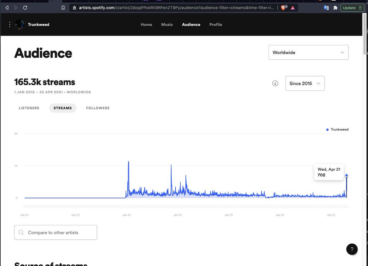Screen dimensions: 368x266
Task: Select the Streams chart filter
Action: (x=63, y=108)
